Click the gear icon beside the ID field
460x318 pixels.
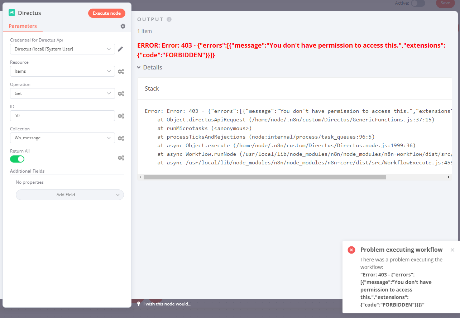pos(121,116)
